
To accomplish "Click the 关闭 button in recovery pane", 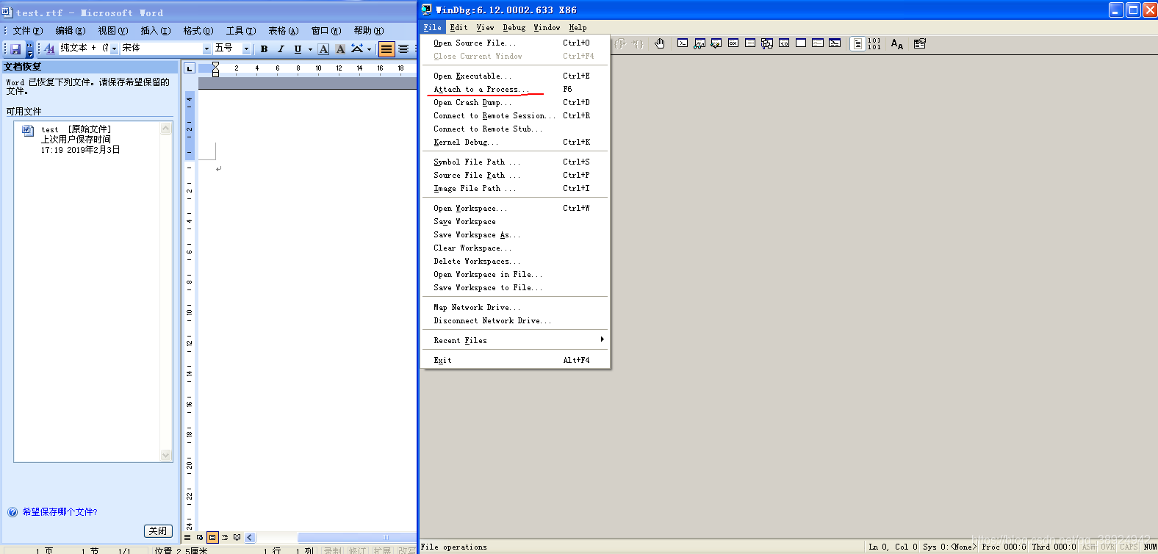I will [158, 531].
